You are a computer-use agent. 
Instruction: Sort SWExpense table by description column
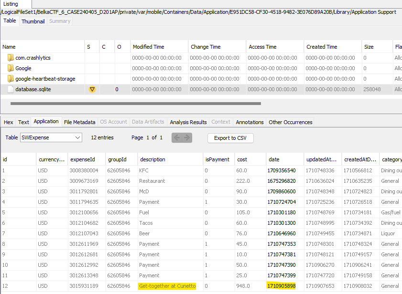170,159
